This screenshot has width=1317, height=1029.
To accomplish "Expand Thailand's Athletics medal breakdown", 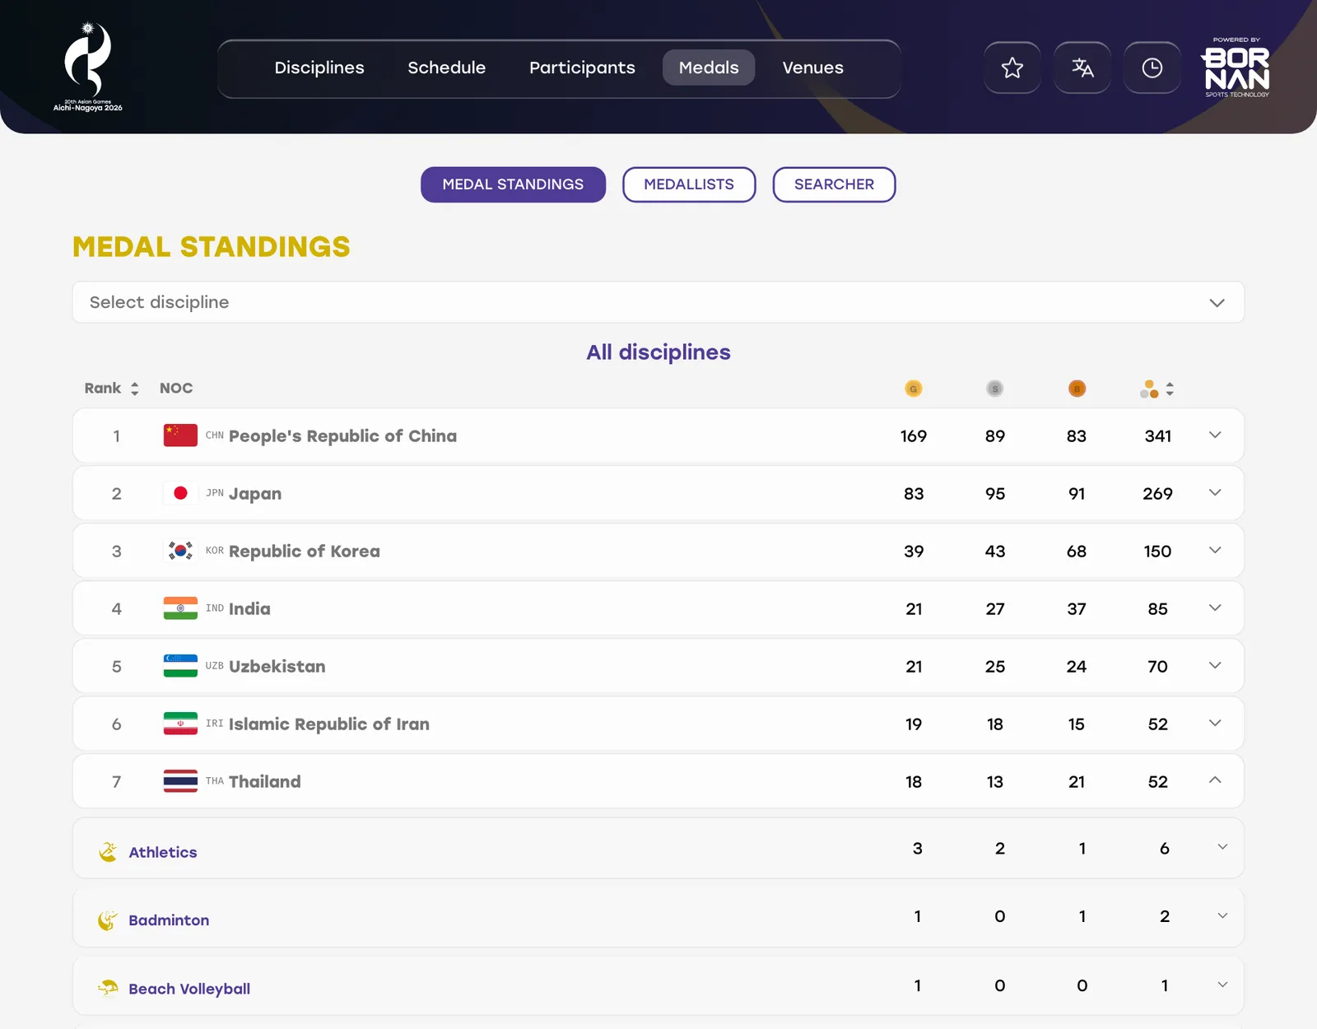I will 1222,847.
